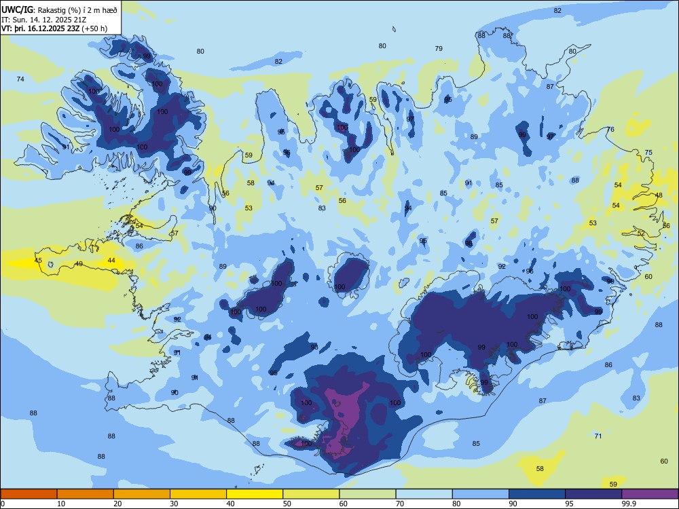Click the 'VT: þri. 16.12.2025 23Z' valid time
The width and height of the screenshot is (679, 509).
click(x=40, y=29)
